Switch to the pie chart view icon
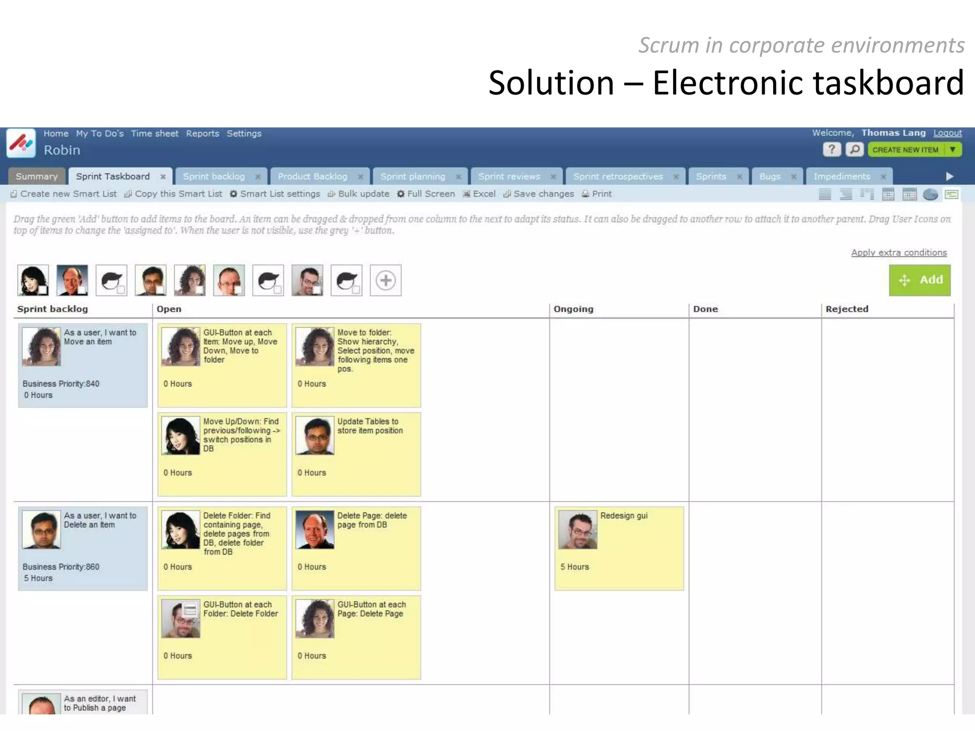Viewport: 975px width, 731px height. [930, 194]
